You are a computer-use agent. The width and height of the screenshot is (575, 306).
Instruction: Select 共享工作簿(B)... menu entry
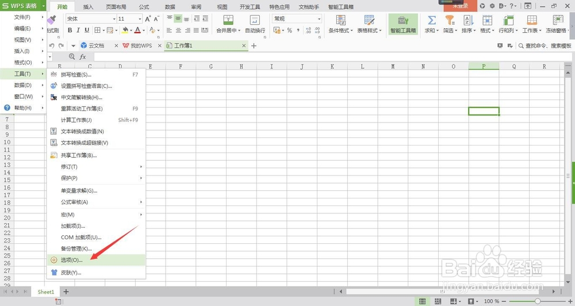pos(97,155)
